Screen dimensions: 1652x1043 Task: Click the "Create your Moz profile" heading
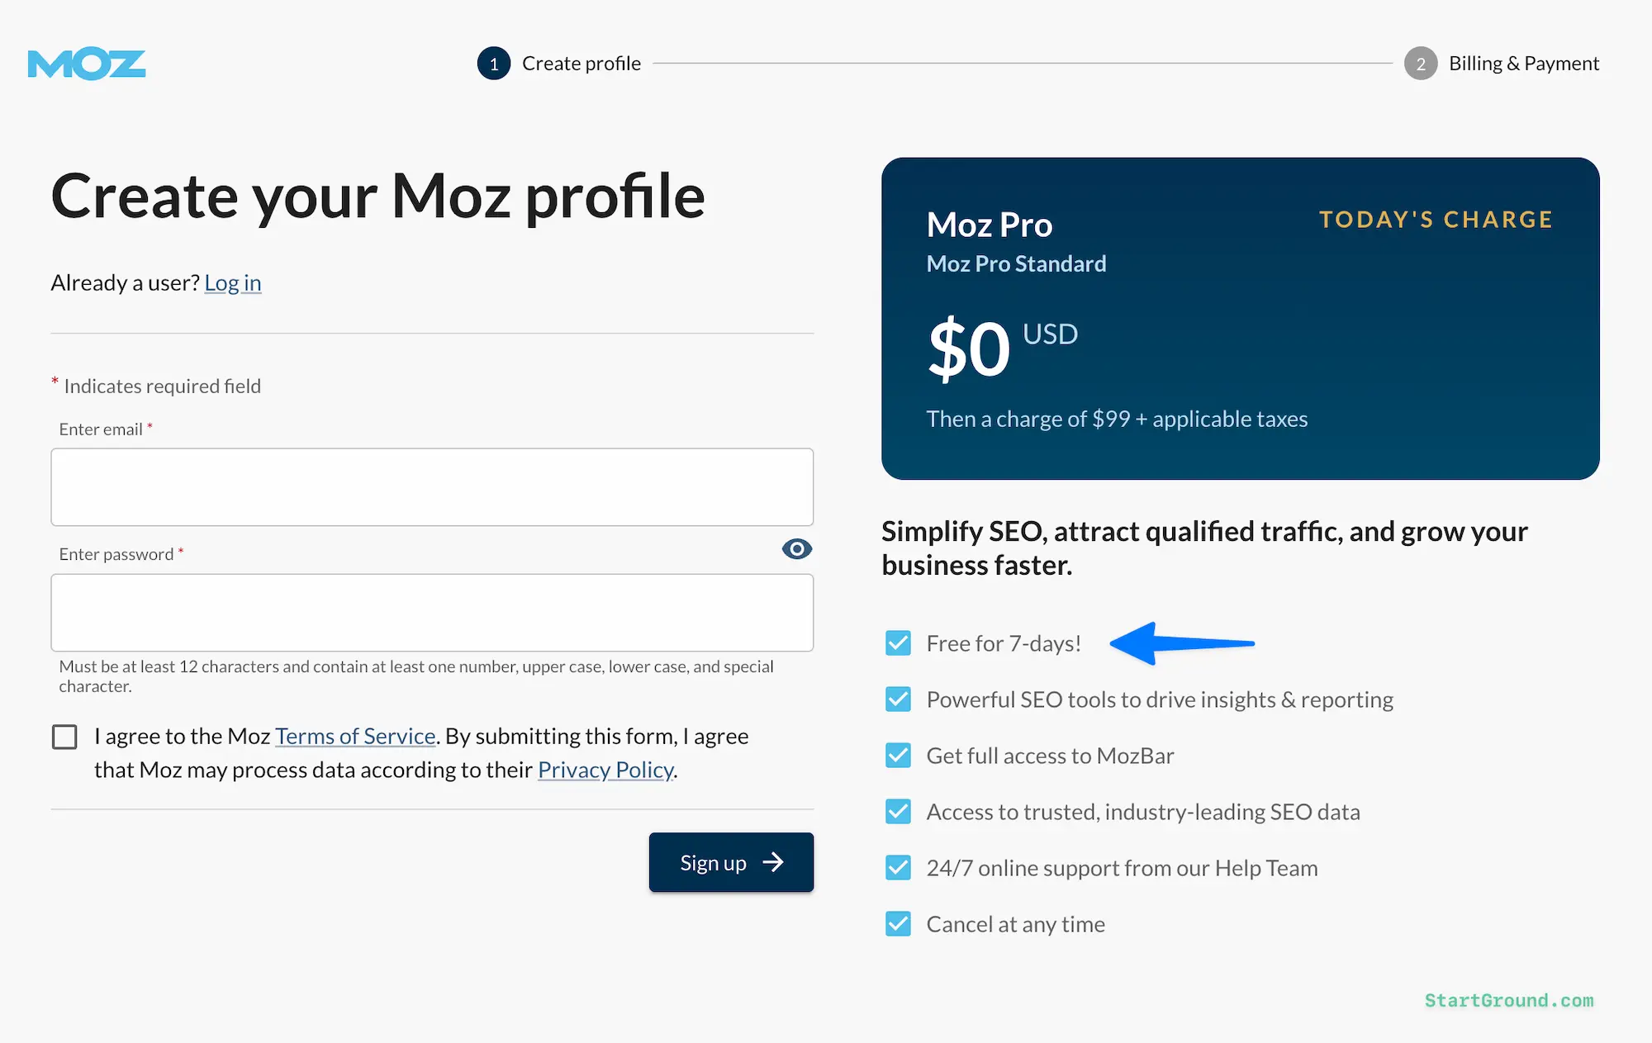(x=377, y=197)
